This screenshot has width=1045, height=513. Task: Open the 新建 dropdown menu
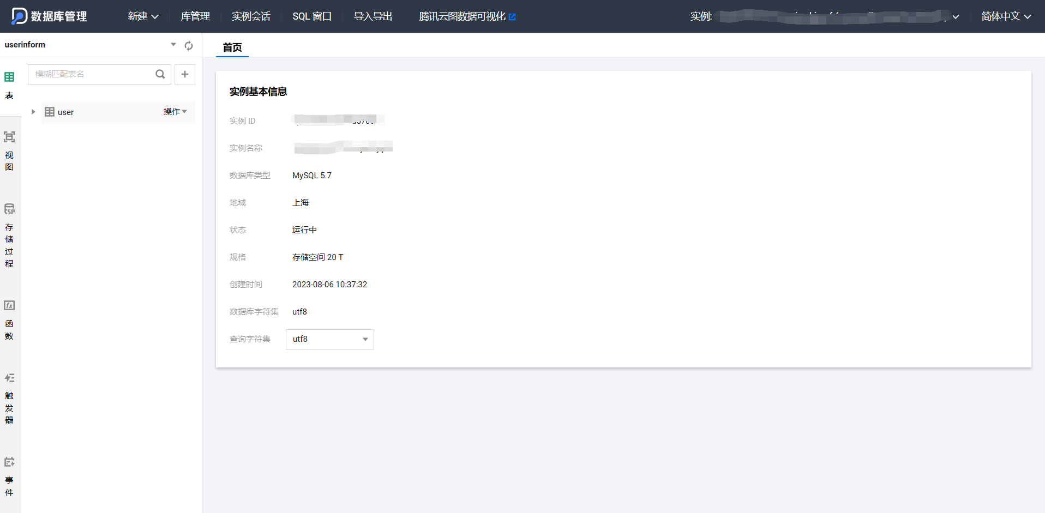pos(143,16)
